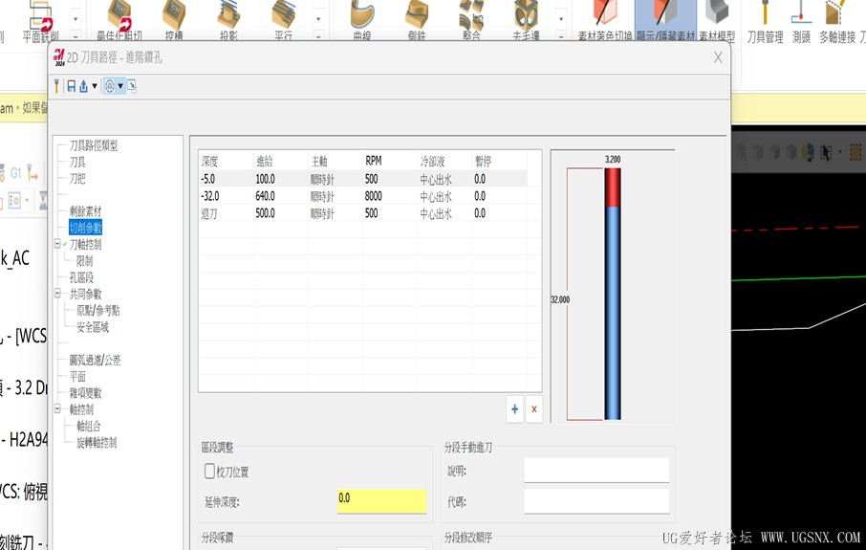Close the 2D 刀具路徑 - 進階鑽孔 dialog
Screen dimensions: 866x550
pyautogui.click(x=718, y=57)
